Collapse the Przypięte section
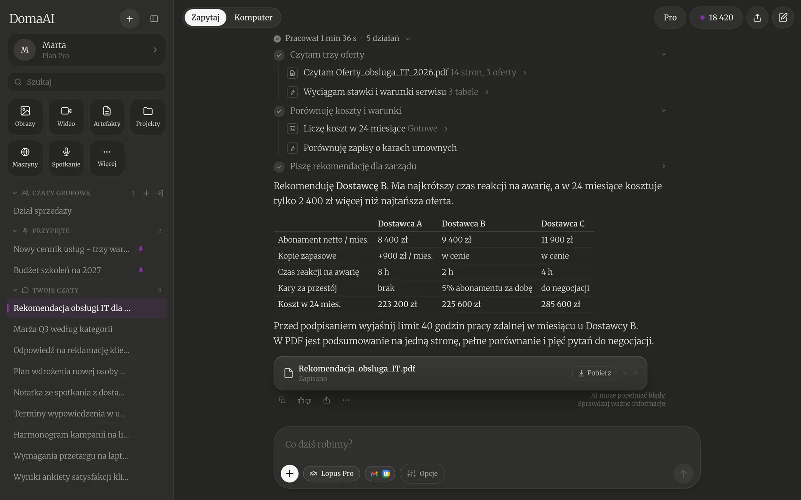This screenshot has width=801, height=500. [15, 231]
